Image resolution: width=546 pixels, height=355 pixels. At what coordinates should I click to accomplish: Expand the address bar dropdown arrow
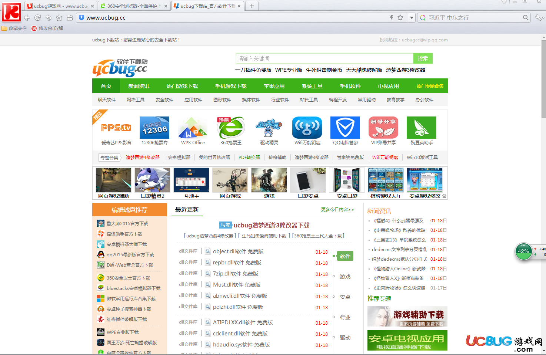412,17
